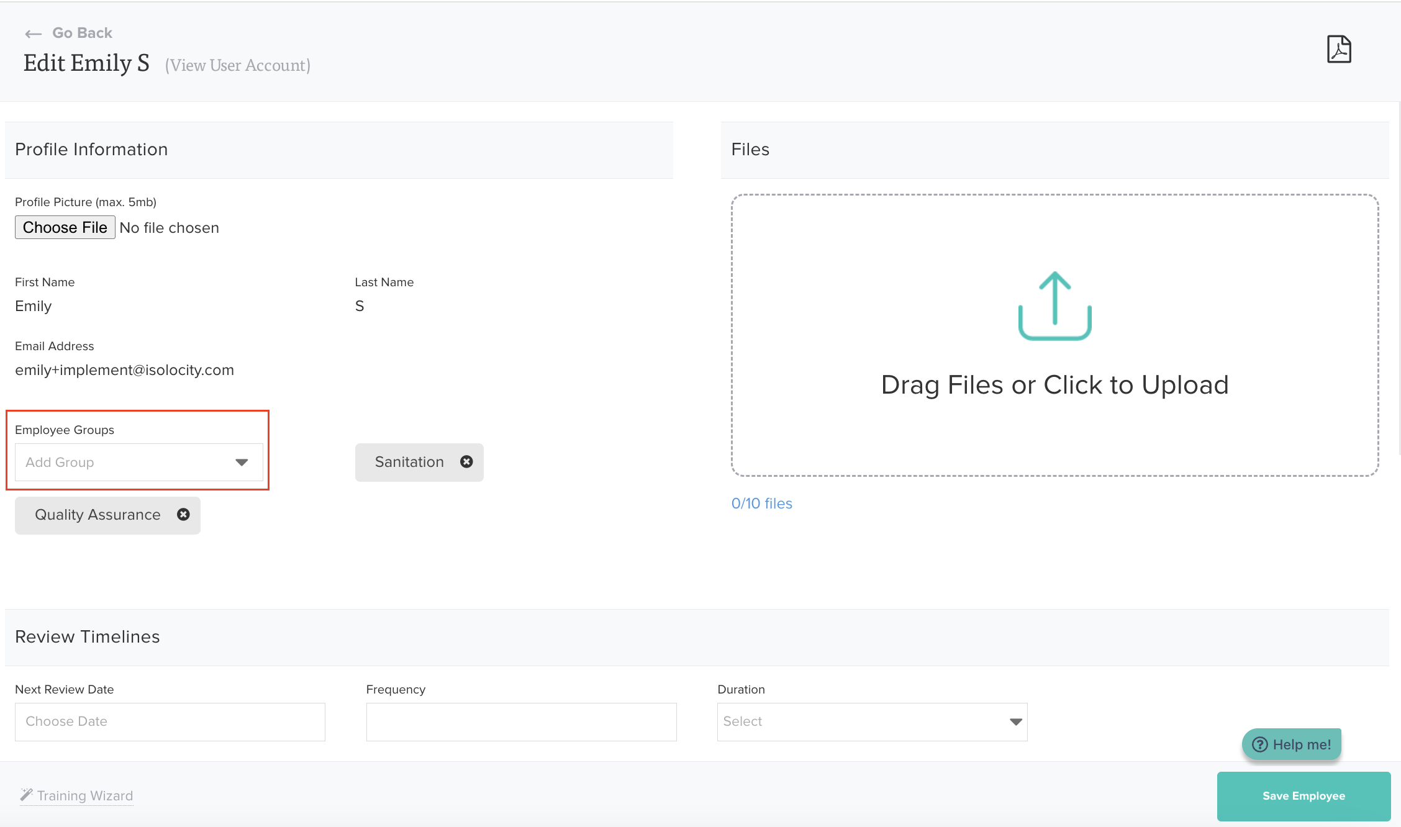Click the Go Back link text

click(82, 33)
